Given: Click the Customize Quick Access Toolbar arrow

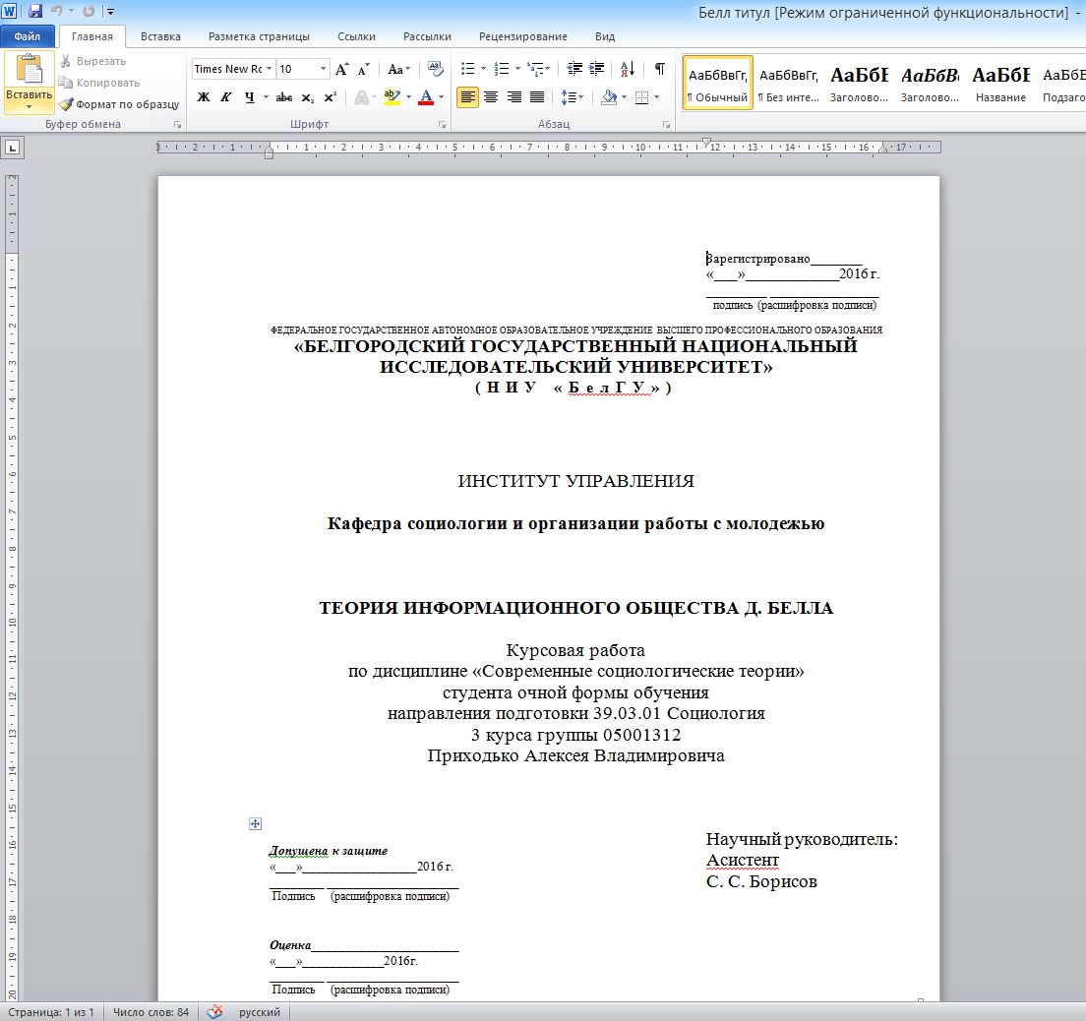Looking at the screenshot, I should pyautogui.click(x=110, y=12).
